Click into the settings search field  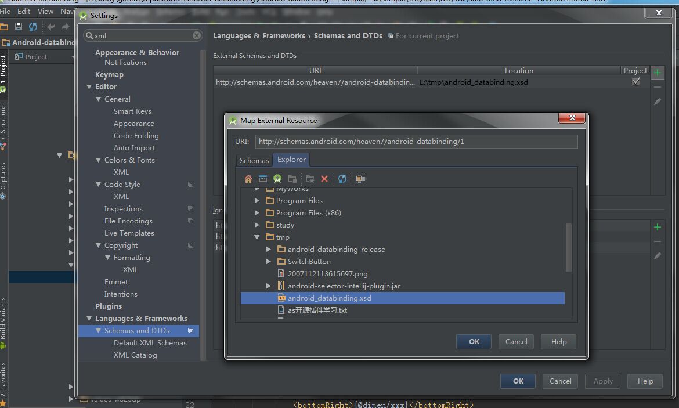click(143, 35)
